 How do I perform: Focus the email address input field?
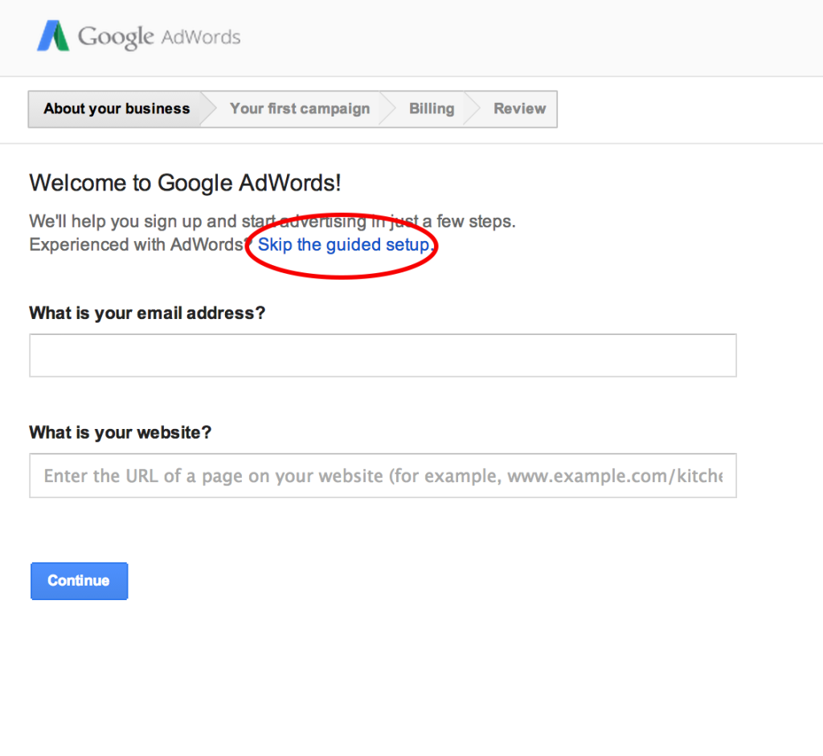383,355
